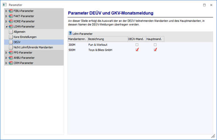
Task: Click the page icon next to Allgemein
Action: tap(11, 32)
